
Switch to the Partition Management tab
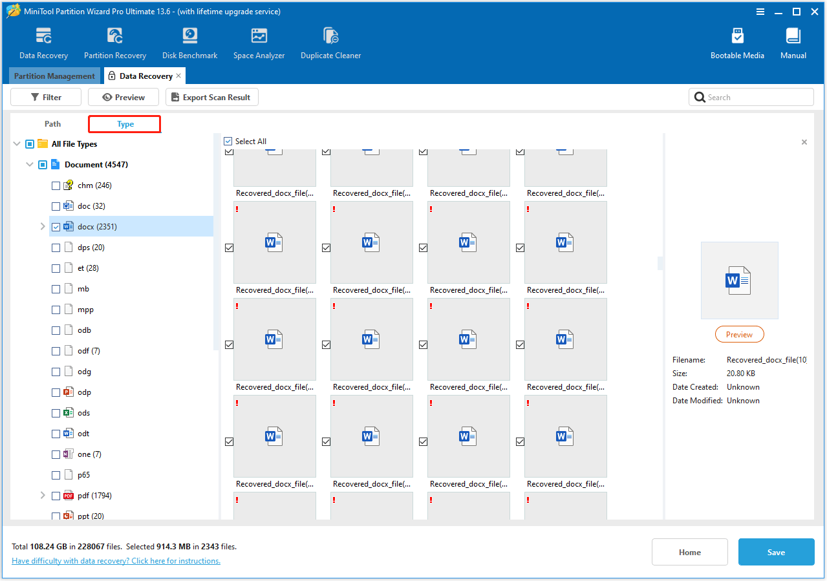point(54,76)
